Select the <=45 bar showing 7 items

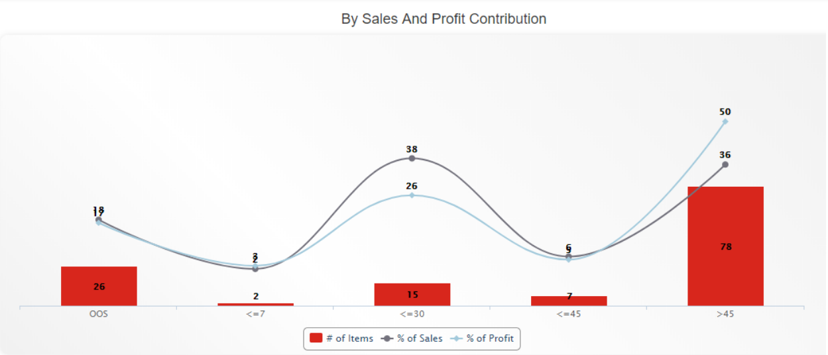569,301
